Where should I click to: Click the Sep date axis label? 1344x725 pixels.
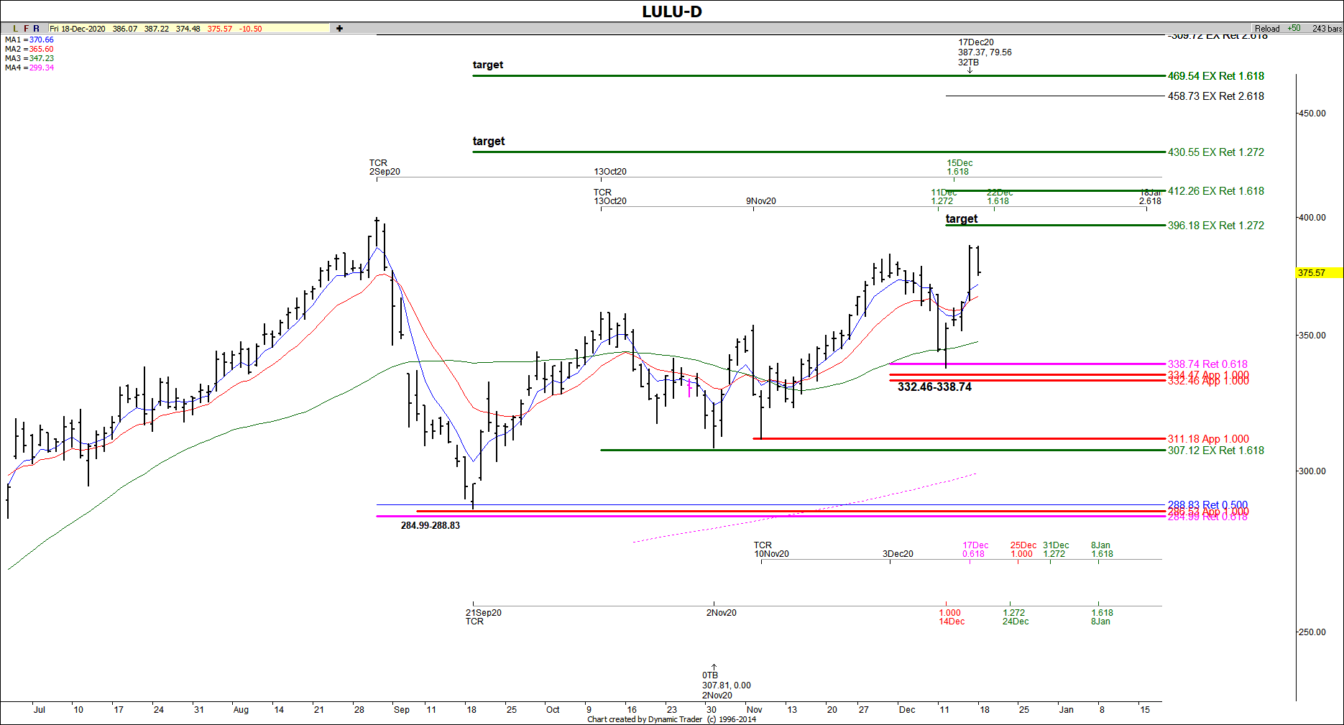click(402, 710)
